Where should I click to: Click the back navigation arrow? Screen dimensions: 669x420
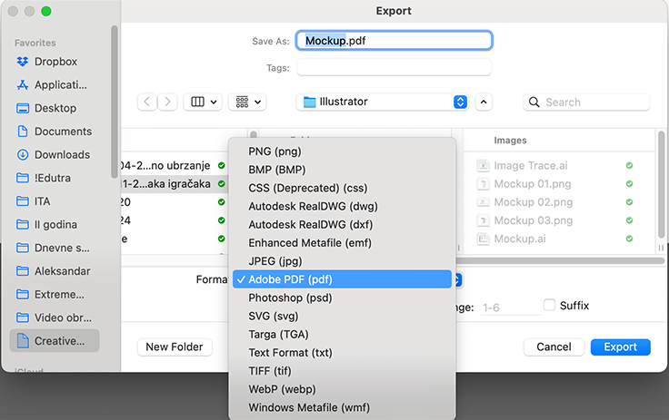coord(147,103)
